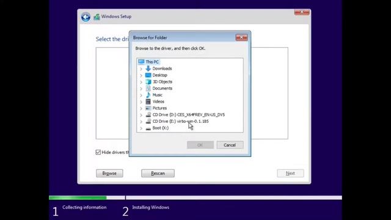Image resolution: width=391 pixels, height=220 pixels.
Task: Expand the Documents tree node
Action: (141, 89)
